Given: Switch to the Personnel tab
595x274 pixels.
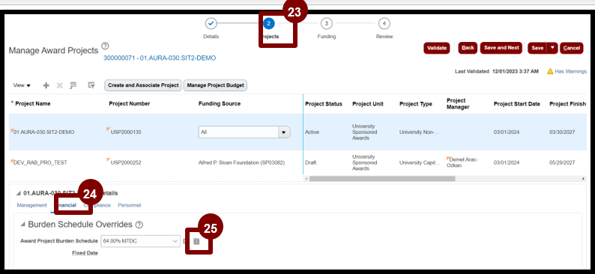Looking at the screenshot, I should pos(130,205).
